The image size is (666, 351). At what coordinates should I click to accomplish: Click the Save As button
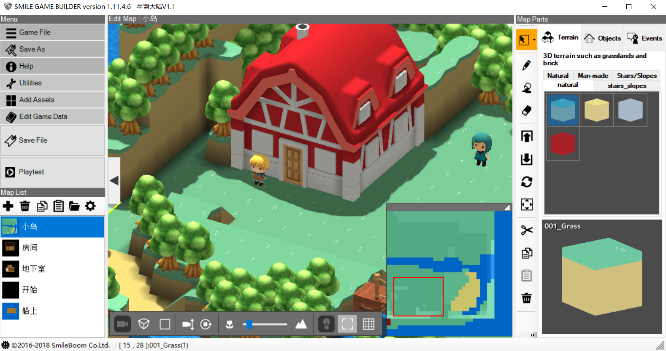52,49
